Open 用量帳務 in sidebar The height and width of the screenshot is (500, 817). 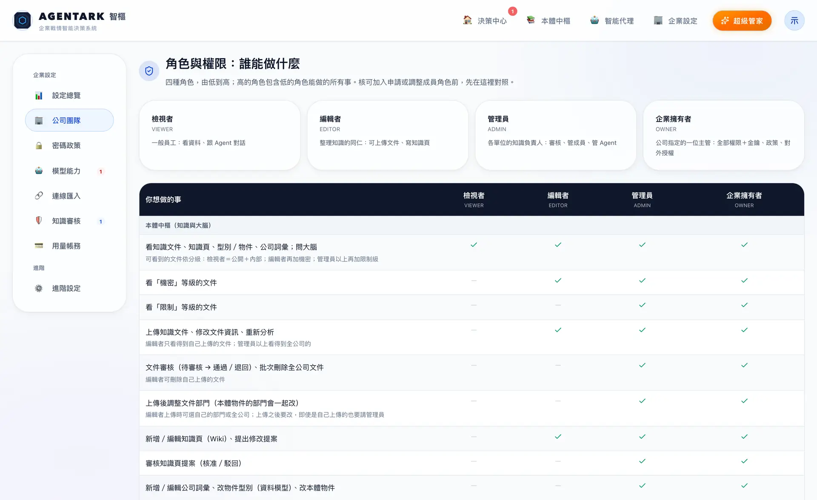click(69, 246)
